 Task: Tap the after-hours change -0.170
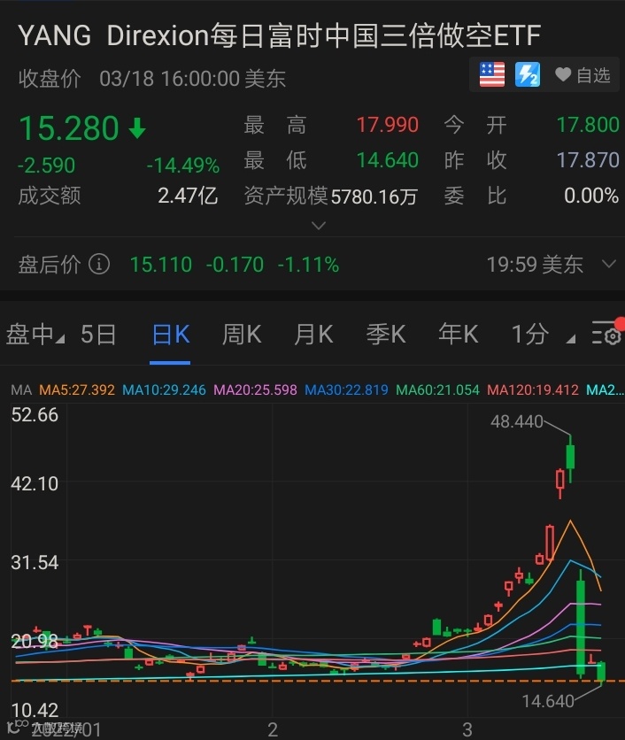point(235,265)
